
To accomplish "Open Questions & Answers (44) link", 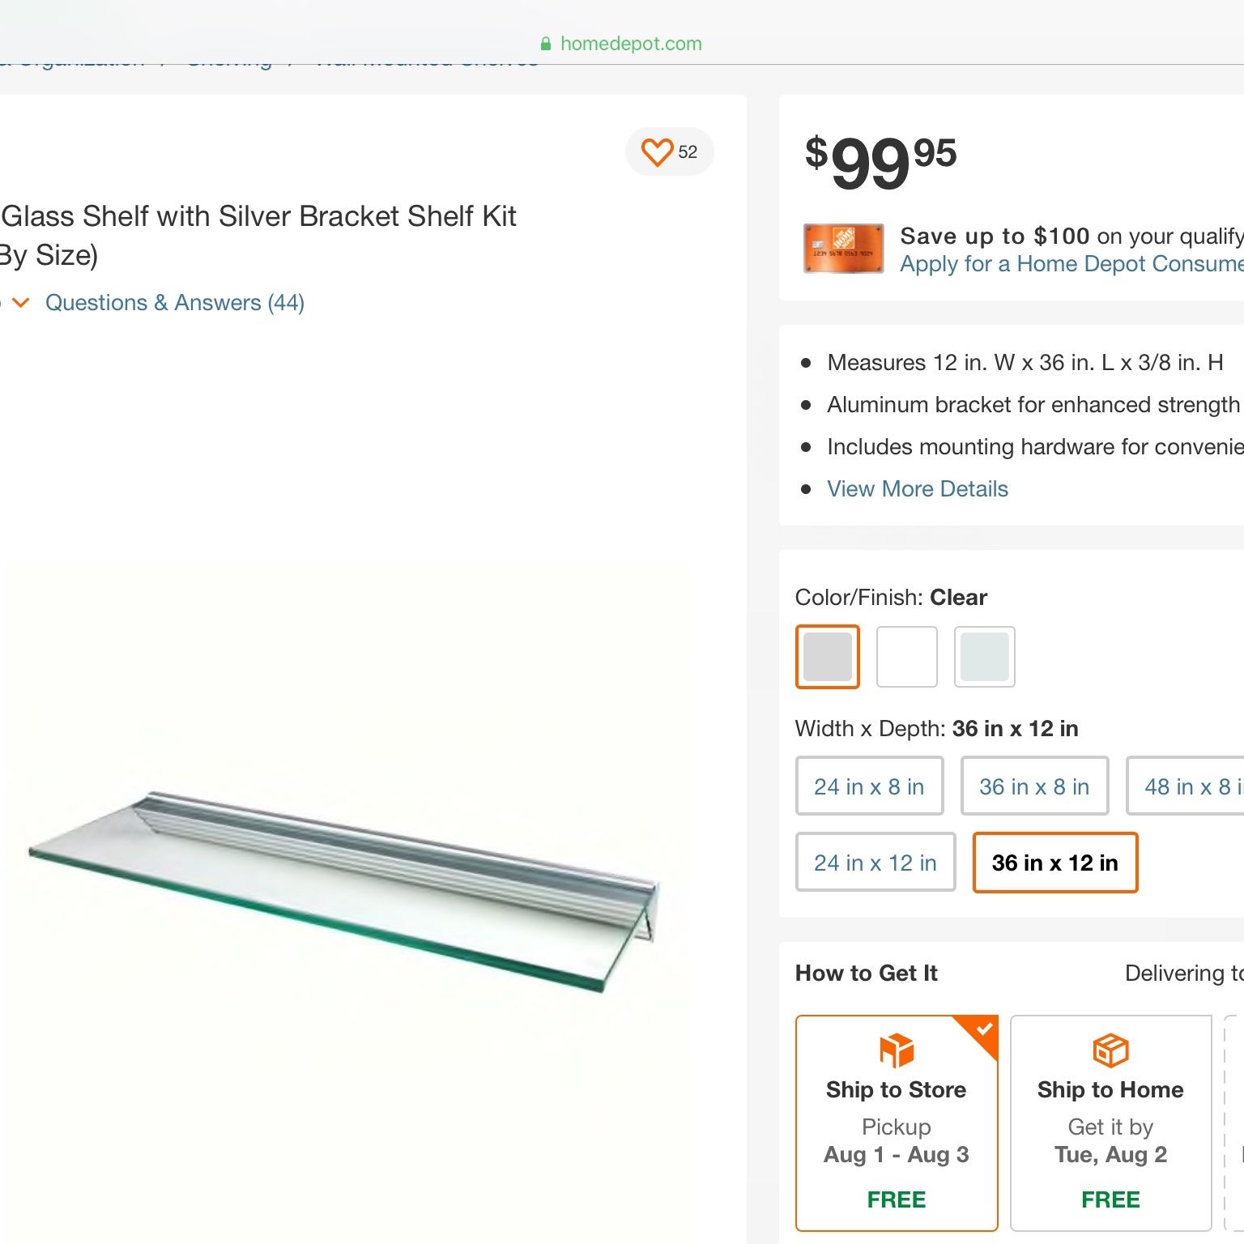I will [x=175, y=303].
